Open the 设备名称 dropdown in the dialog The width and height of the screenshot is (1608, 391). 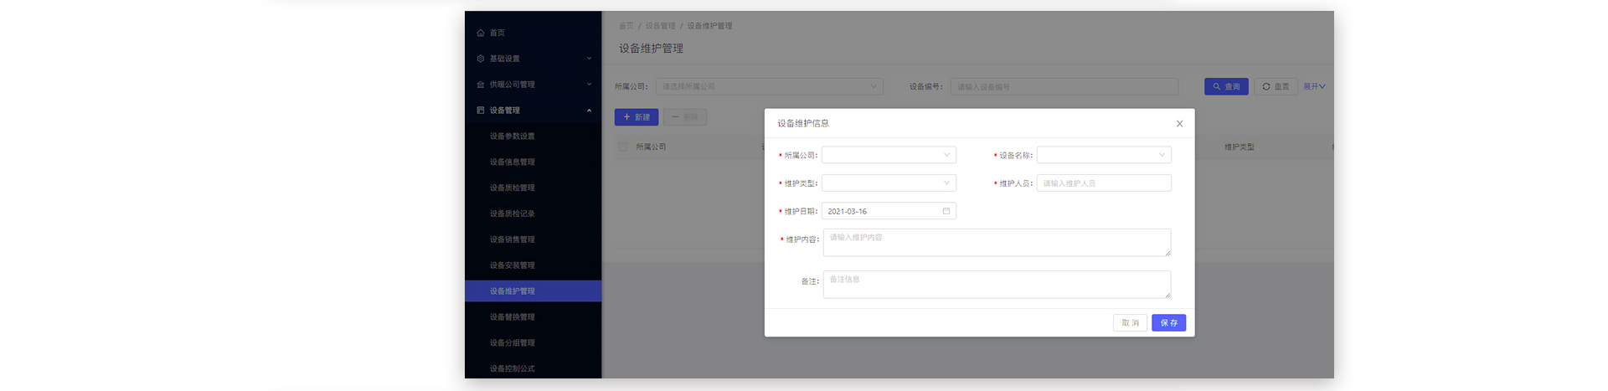(x=1104, y=155)
